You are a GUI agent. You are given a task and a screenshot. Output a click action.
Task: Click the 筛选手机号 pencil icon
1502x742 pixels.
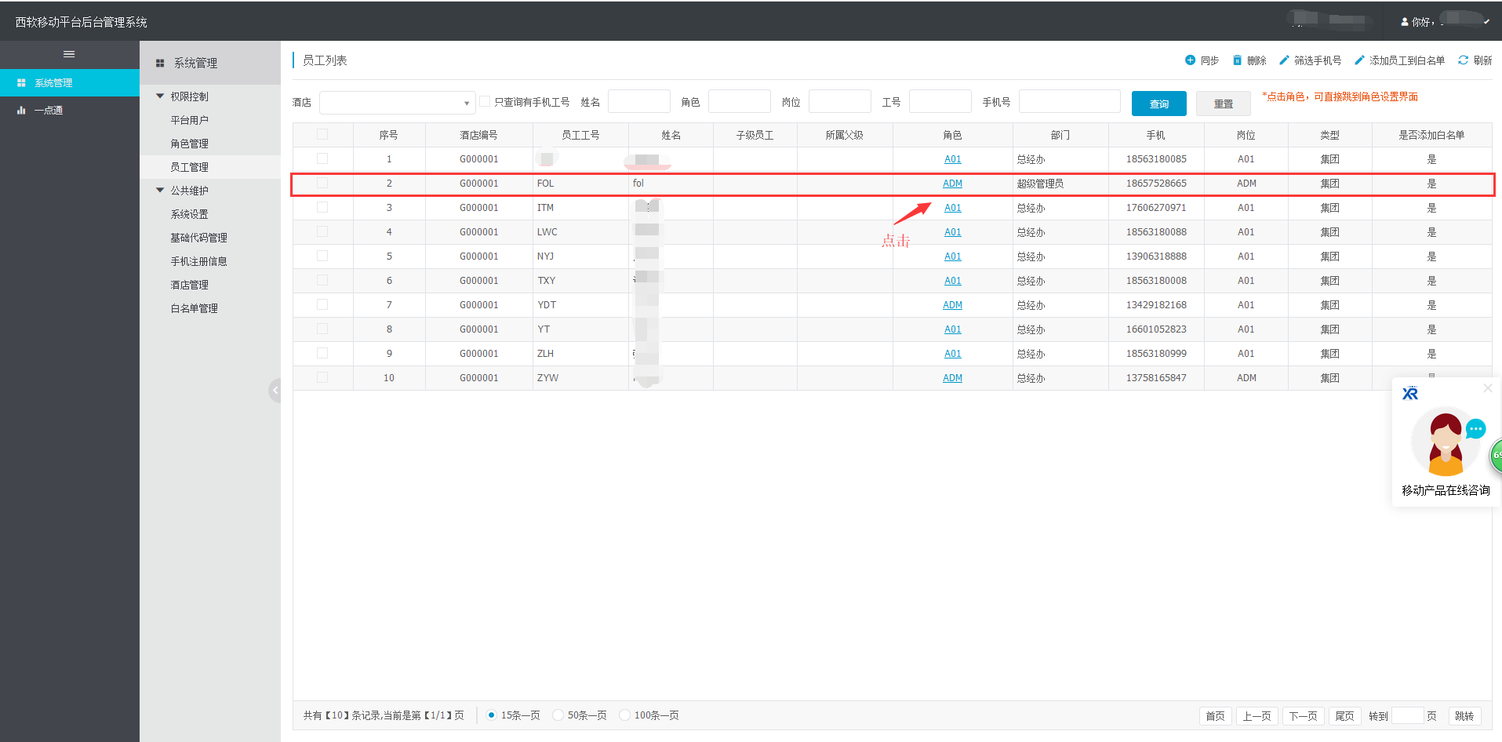click(1284, 60)
